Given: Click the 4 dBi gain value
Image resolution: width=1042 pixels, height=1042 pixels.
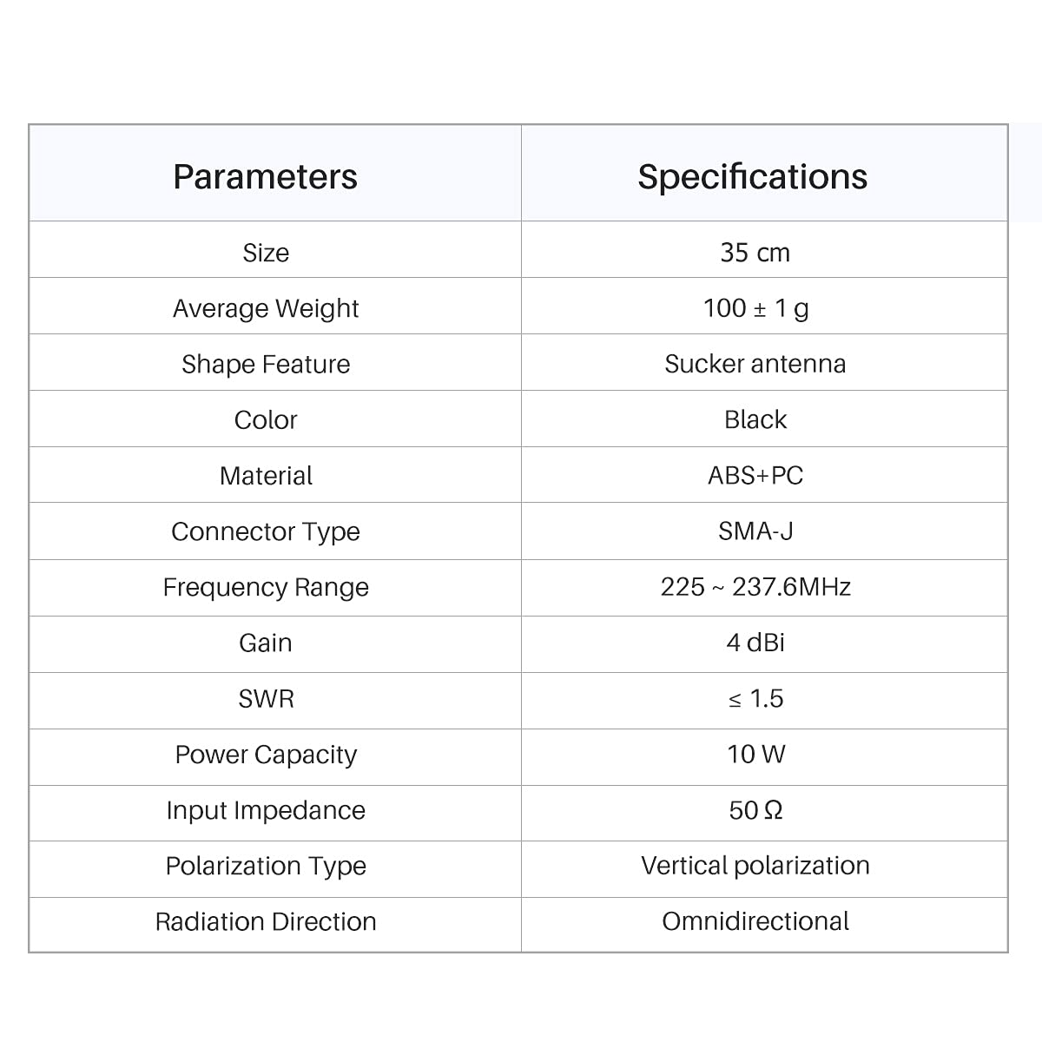Looking at the screenshot, I should click(755, 643).
